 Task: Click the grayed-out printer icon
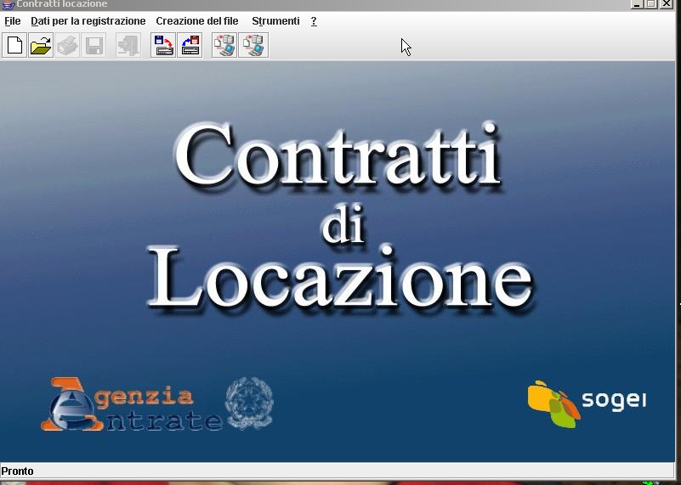pyautogui.click(x=67, y=45)
